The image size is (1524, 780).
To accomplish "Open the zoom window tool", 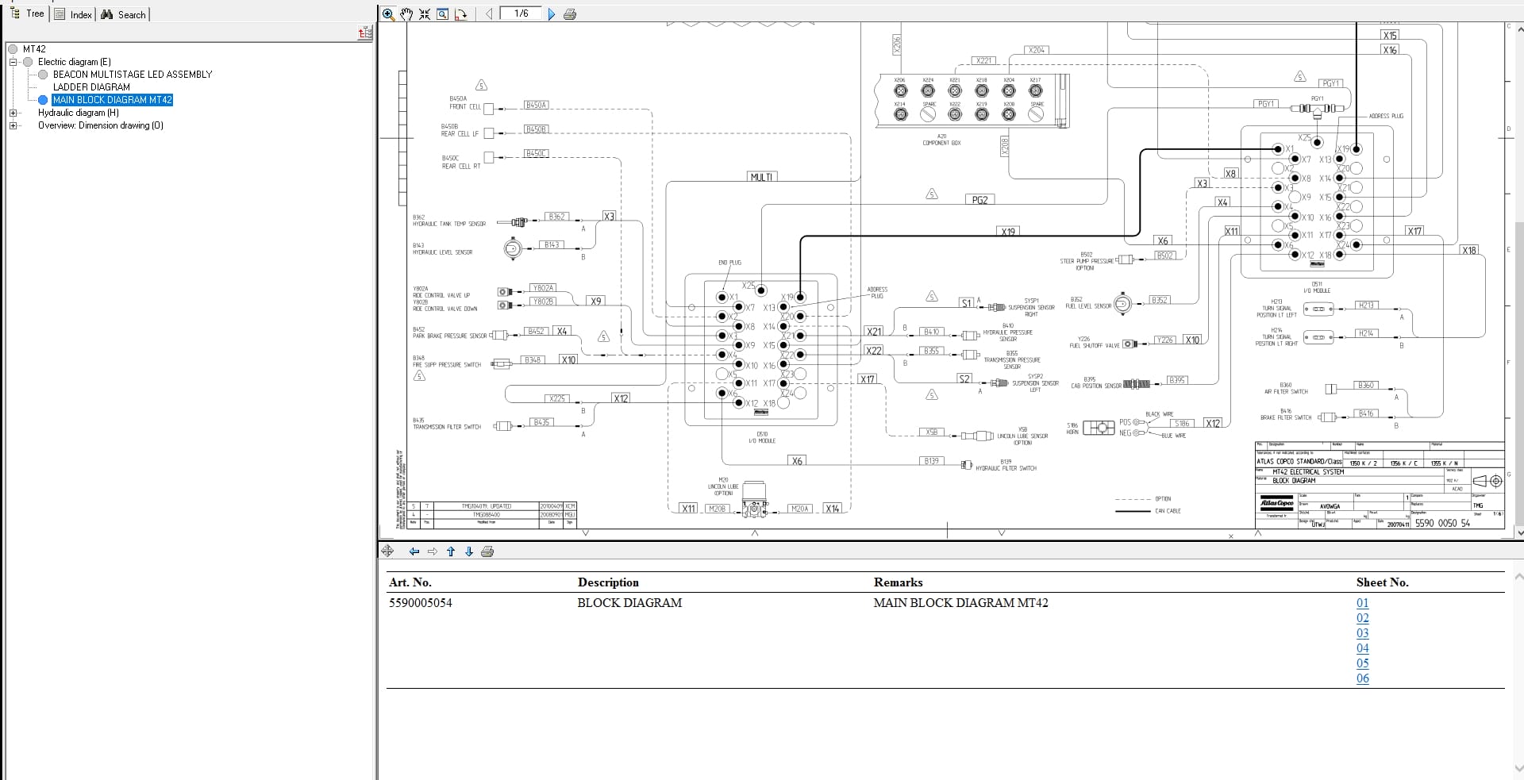I will tap(443, 13).
